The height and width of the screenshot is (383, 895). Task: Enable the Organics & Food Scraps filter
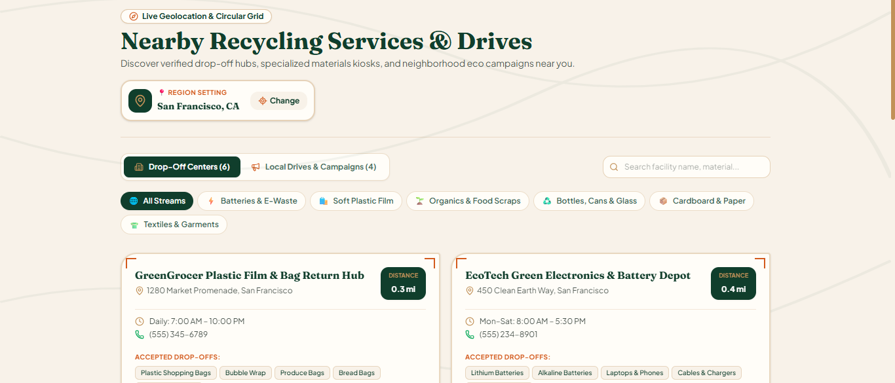tap(468, 201)
